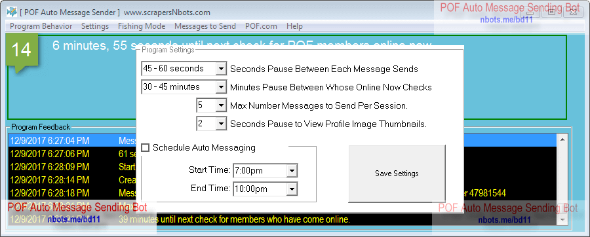Image resolution: width=590 pixels, height=237 pixels.
Task: Open the Fishing Mode menu
Action: pos(142,26)
